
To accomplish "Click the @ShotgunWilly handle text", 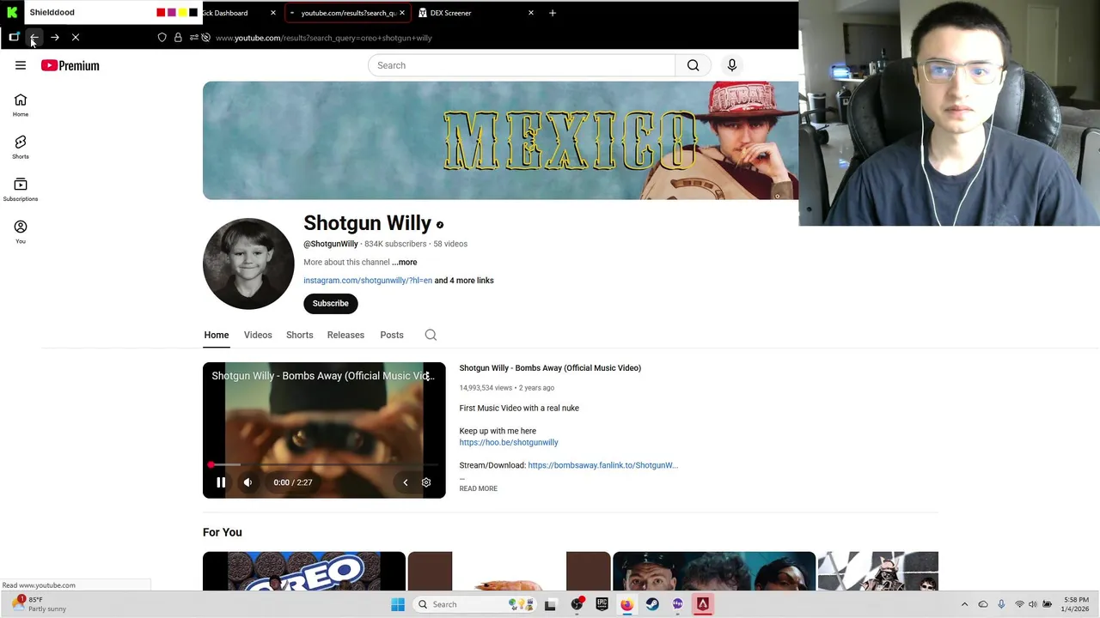I will (x=331, y=244).
